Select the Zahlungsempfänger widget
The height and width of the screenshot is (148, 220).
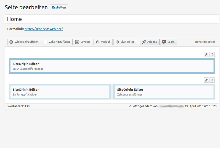[x=164, y=92]
